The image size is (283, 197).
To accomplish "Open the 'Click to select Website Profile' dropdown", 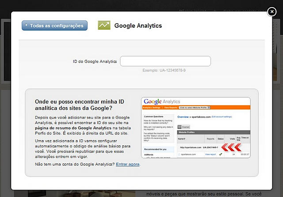I will tap(194, 107).
